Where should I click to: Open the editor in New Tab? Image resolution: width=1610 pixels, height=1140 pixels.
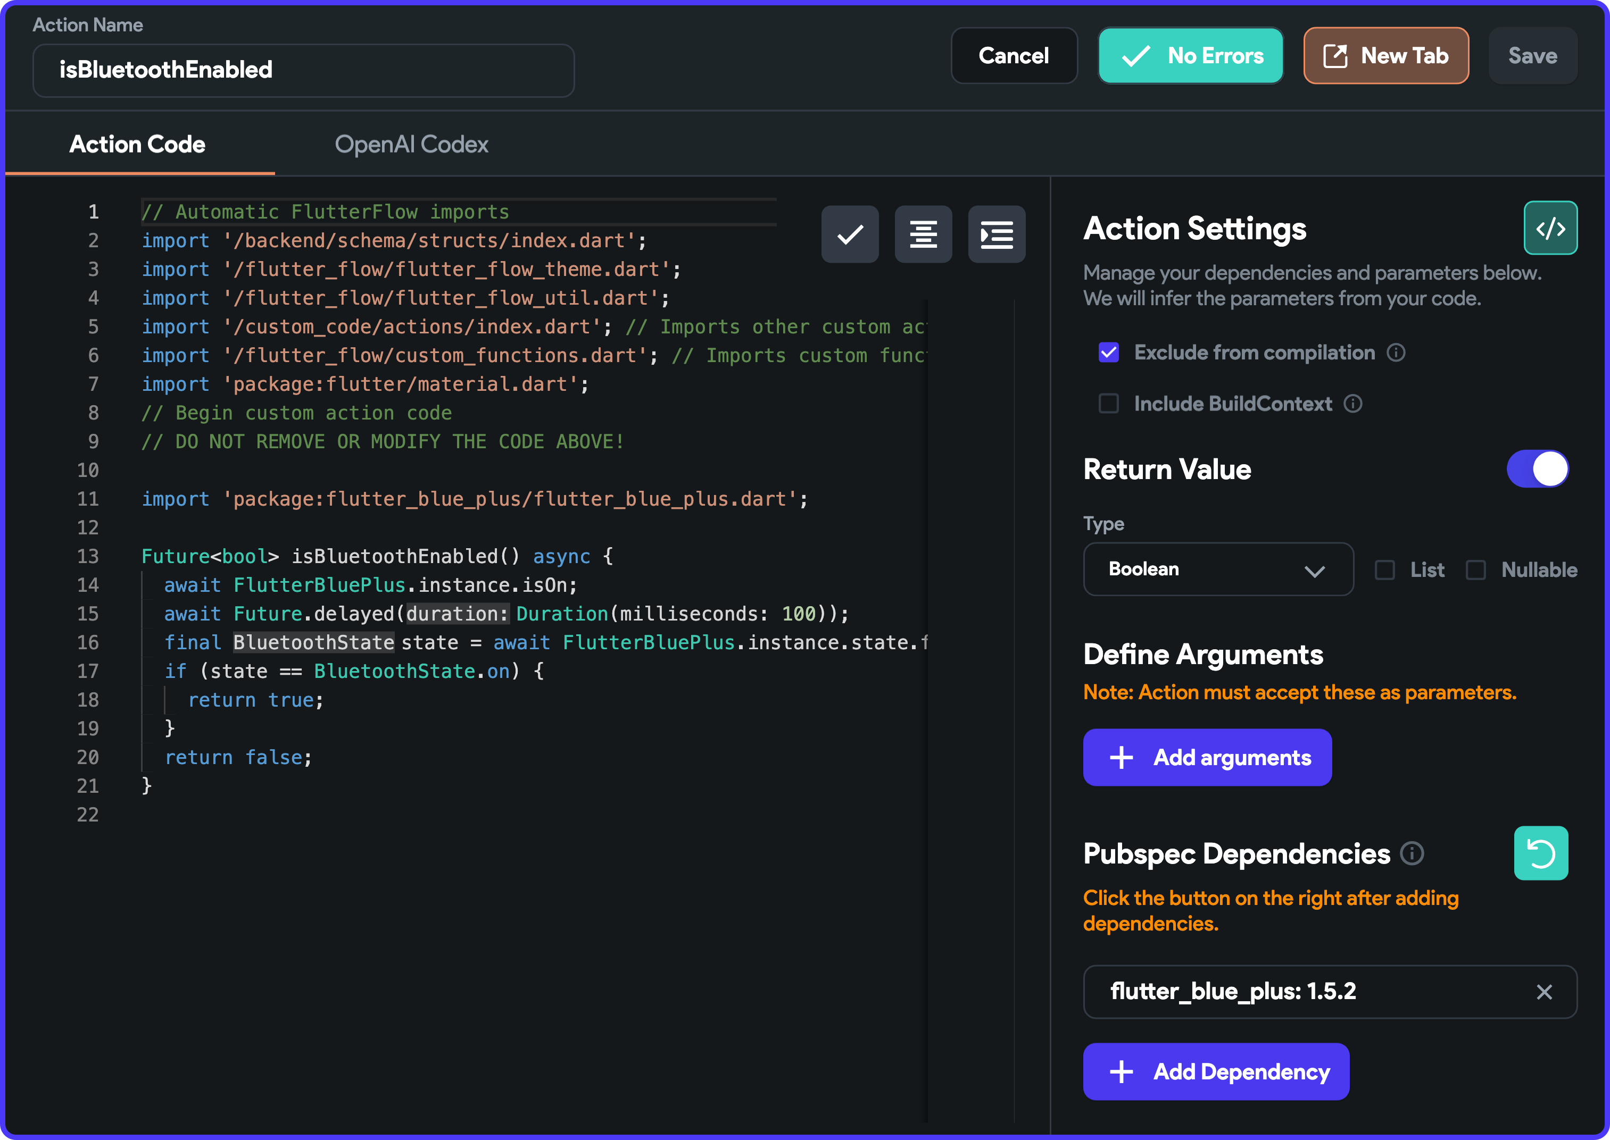click(x=1385, y=56)
